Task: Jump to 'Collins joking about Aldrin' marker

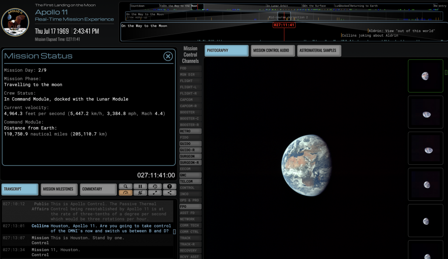Action: (x=370, y=35)
